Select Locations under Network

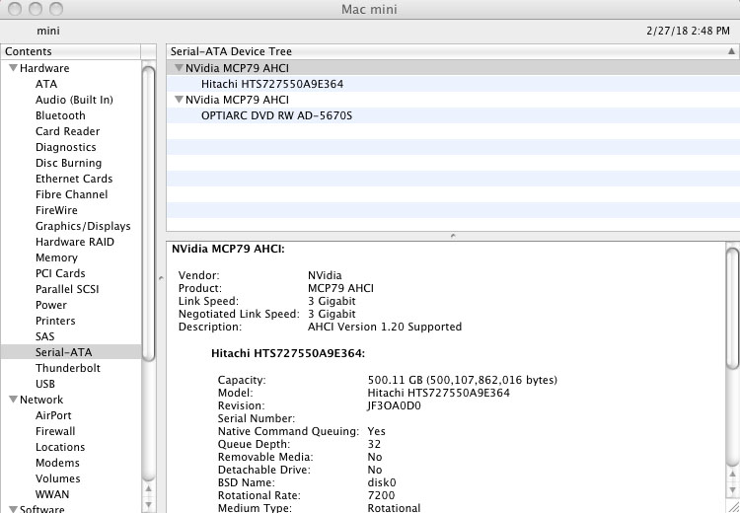[x=60, y=447]
